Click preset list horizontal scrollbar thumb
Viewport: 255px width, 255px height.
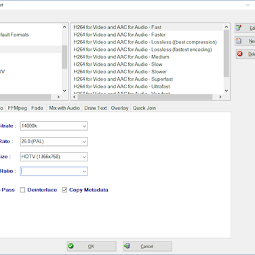pos(145,97)
